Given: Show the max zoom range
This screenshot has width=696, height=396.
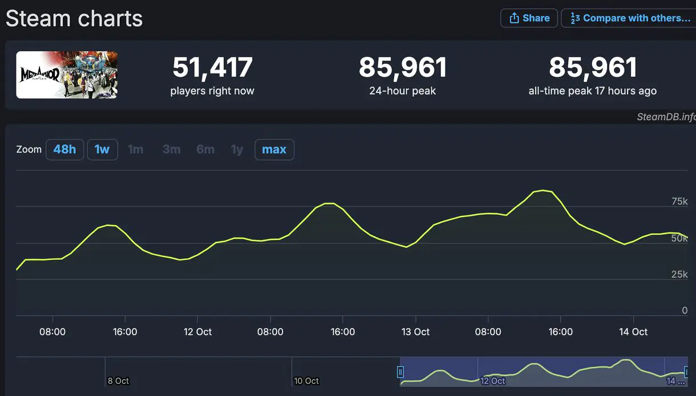Looking at the screenshot, I should (274, 150).
